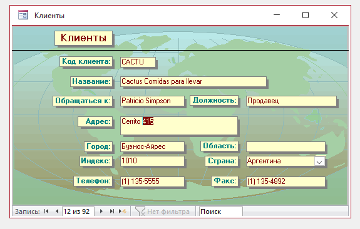Click the Индекс field 1010
This screenshot has height=229, width=360.
coord(152,161)
